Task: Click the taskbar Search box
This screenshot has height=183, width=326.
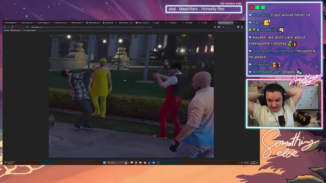Action: [118, 163]
